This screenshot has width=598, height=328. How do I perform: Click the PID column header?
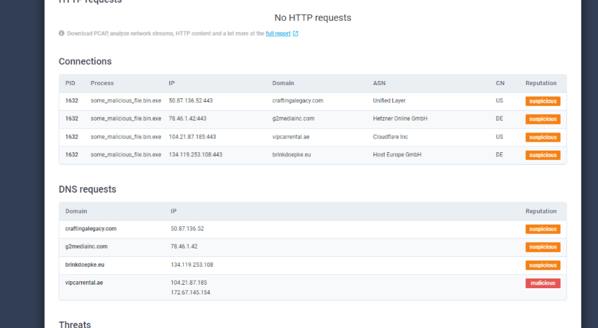click(x=70, y=84)
